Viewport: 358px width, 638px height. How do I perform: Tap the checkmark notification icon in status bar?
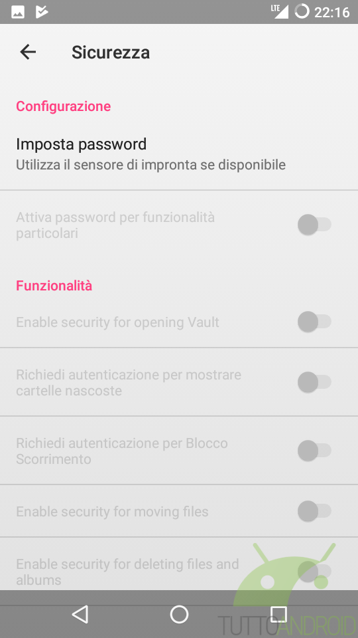pos(42,12)
